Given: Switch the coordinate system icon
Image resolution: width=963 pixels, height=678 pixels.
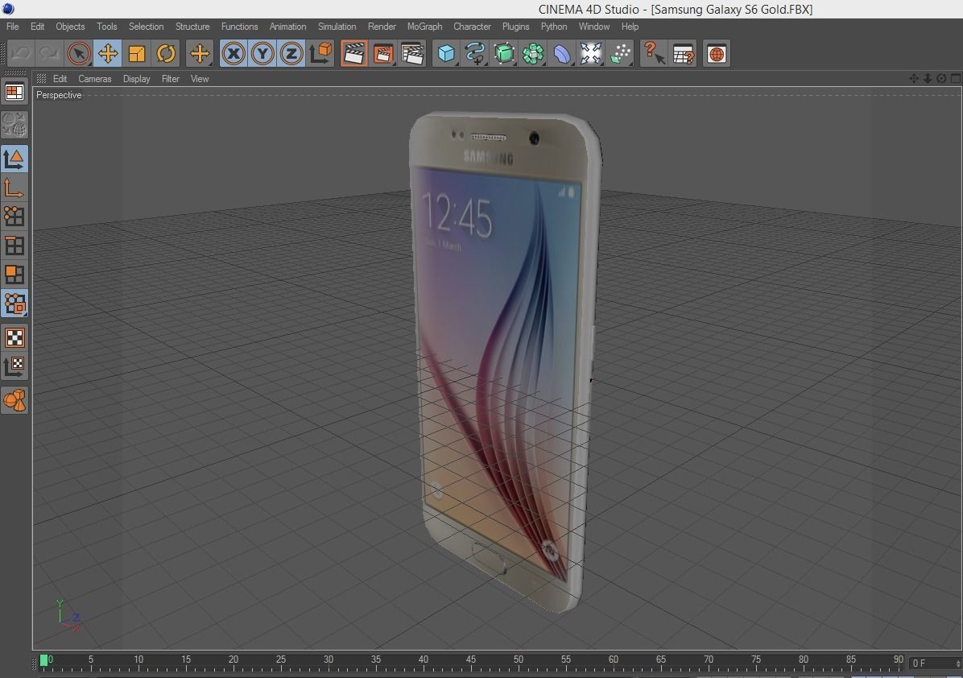Looking at the screenshot, I should pos(320,53).
